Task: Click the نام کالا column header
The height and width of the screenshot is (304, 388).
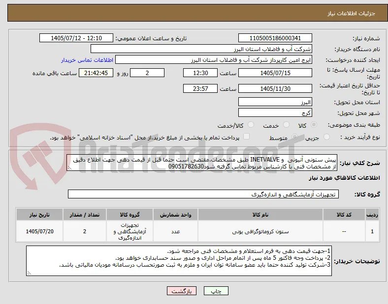Action: pos(260,215)
